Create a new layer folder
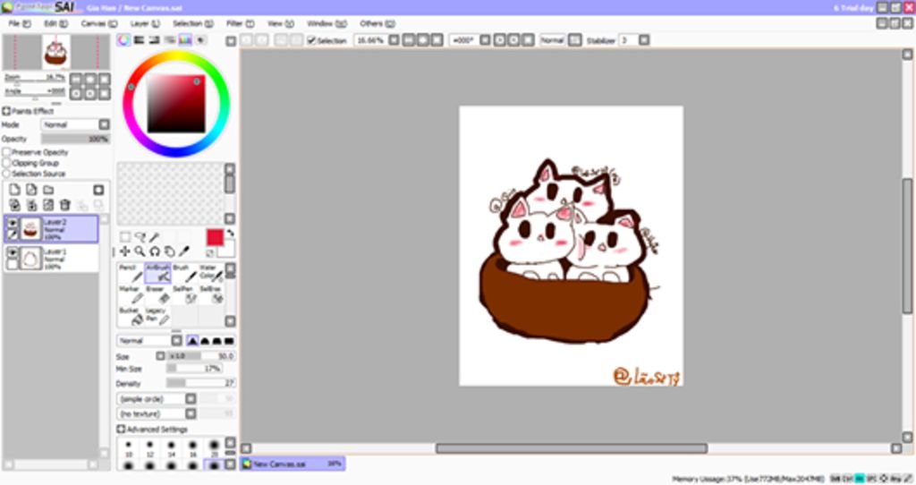 (x=48, y=190)
